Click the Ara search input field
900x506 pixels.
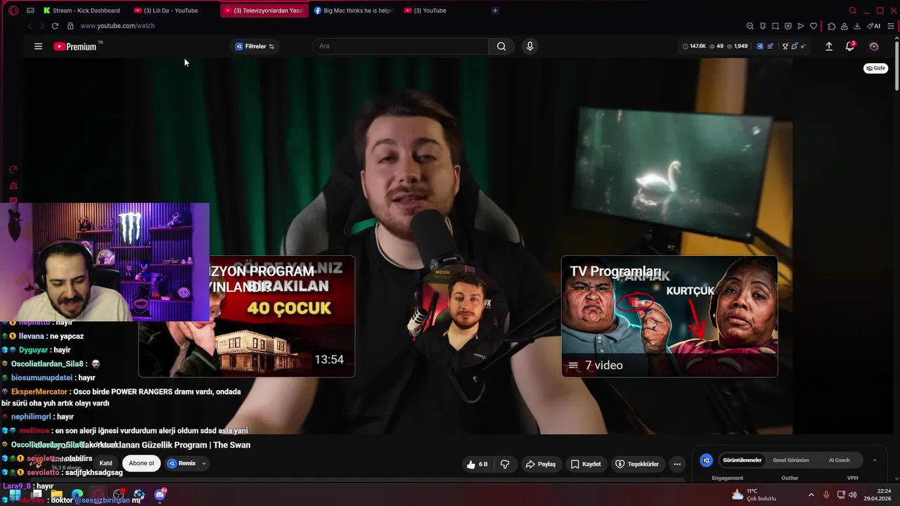point(401,46)
